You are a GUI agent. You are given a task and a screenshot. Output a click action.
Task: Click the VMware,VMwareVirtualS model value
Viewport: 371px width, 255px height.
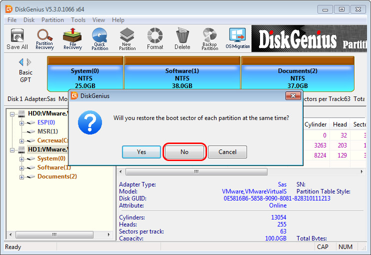[x=254, y=191]
